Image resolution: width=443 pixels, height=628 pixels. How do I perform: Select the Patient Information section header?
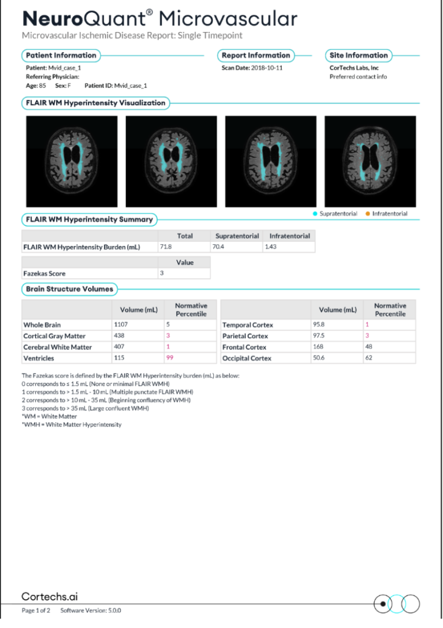pos(61,55)
